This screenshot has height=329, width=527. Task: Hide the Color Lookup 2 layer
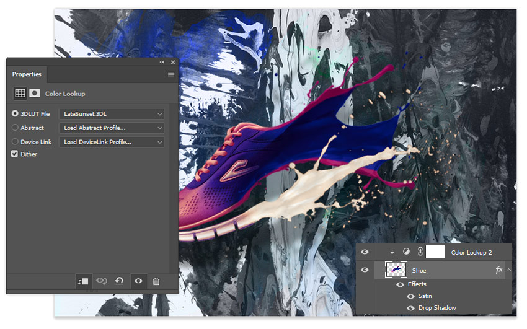(x=365, y=252)
